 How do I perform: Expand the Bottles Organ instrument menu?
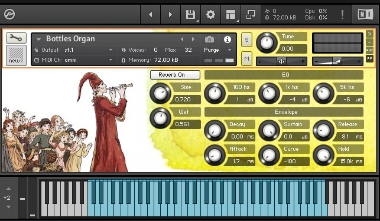click(x=38, y=39)
